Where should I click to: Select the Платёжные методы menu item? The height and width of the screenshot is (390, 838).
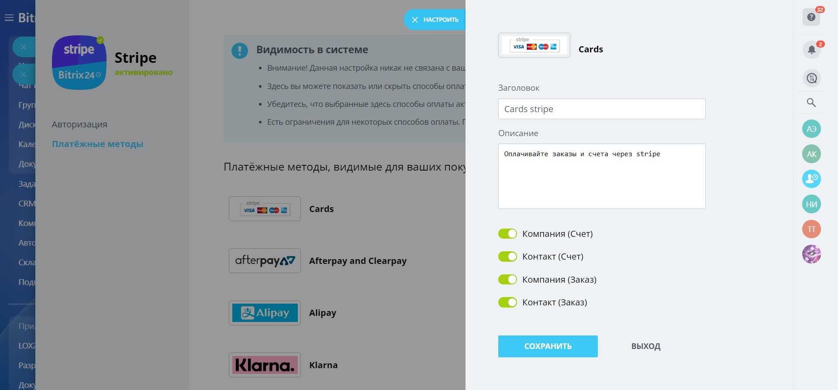click(x=97, y=144)
